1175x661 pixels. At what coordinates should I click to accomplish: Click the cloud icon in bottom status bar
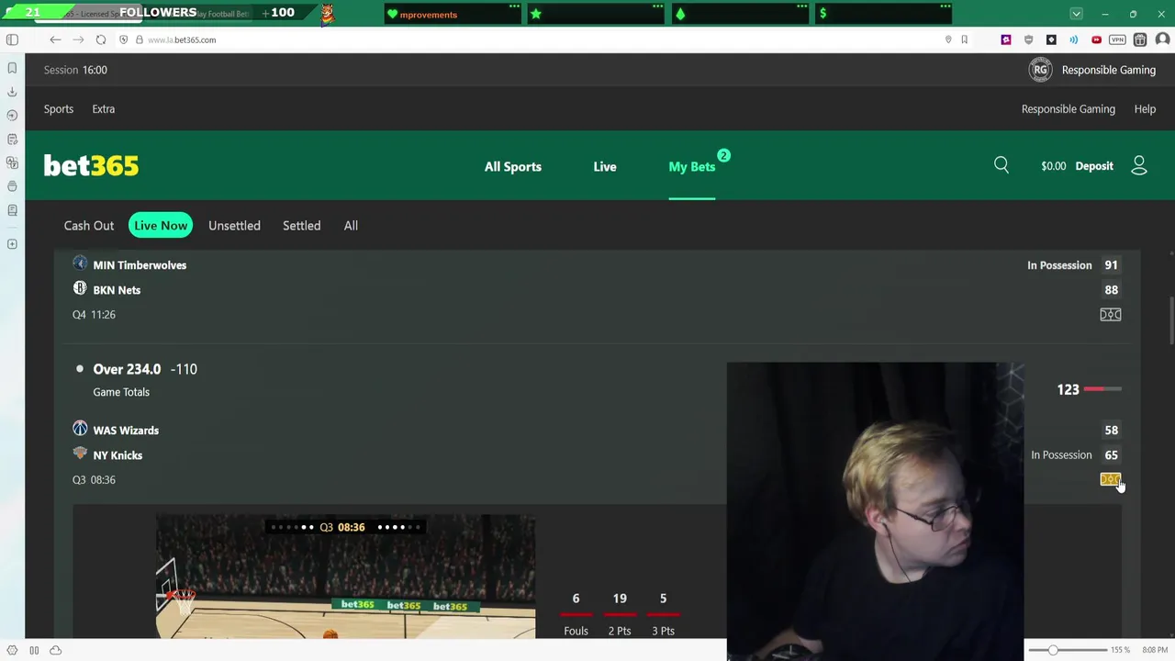point(55,650)
